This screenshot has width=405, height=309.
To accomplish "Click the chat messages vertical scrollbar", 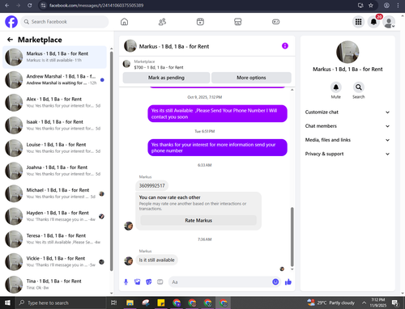I will point(292,237).
